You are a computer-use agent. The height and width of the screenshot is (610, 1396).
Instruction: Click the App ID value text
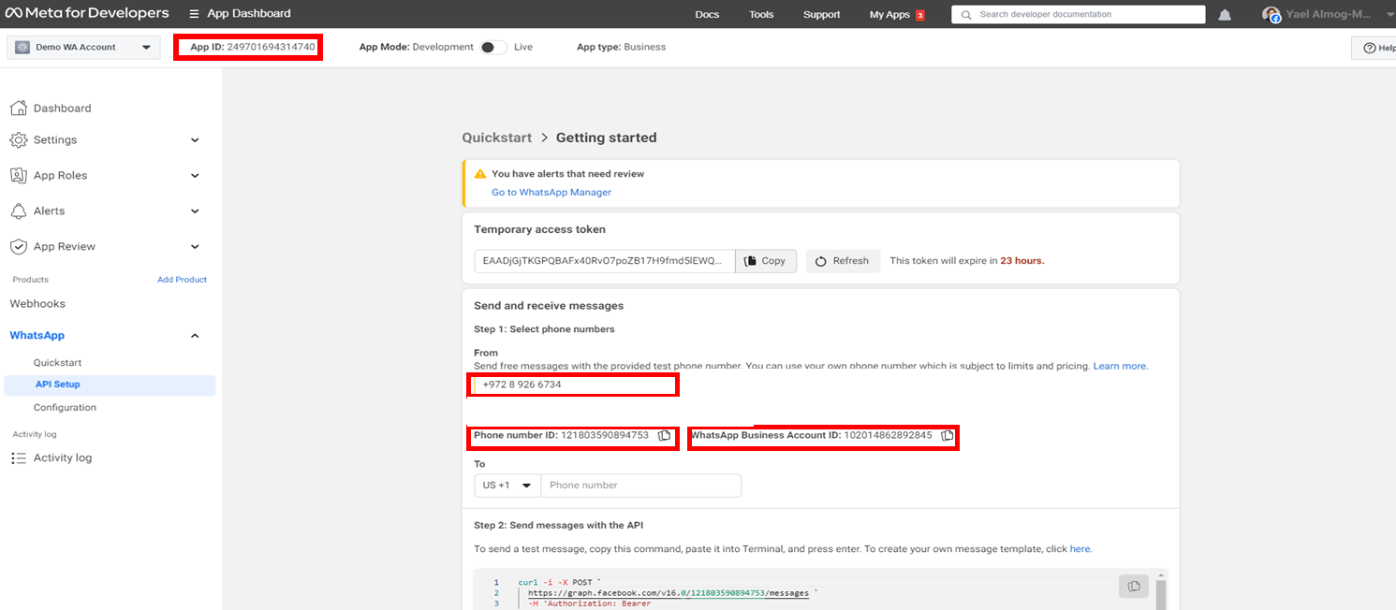[271, 47]
